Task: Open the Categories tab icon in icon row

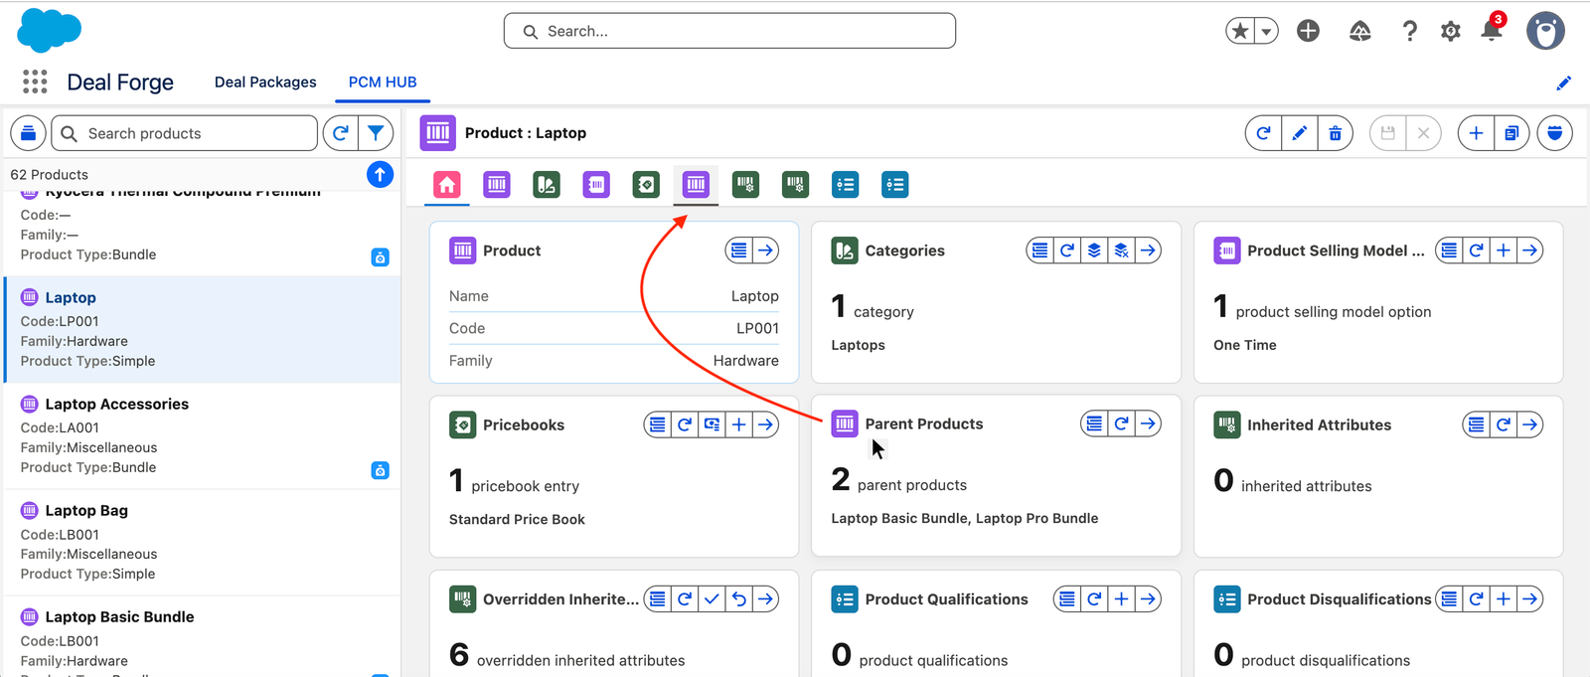Action: (547, 184)
